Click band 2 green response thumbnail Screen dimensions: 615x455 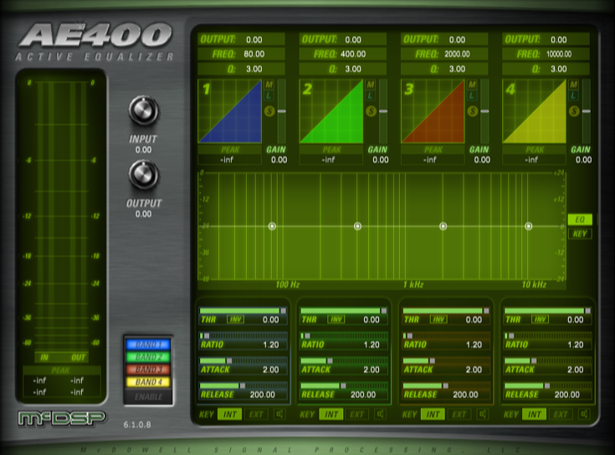pyautogui.click(x=331, y=111)
